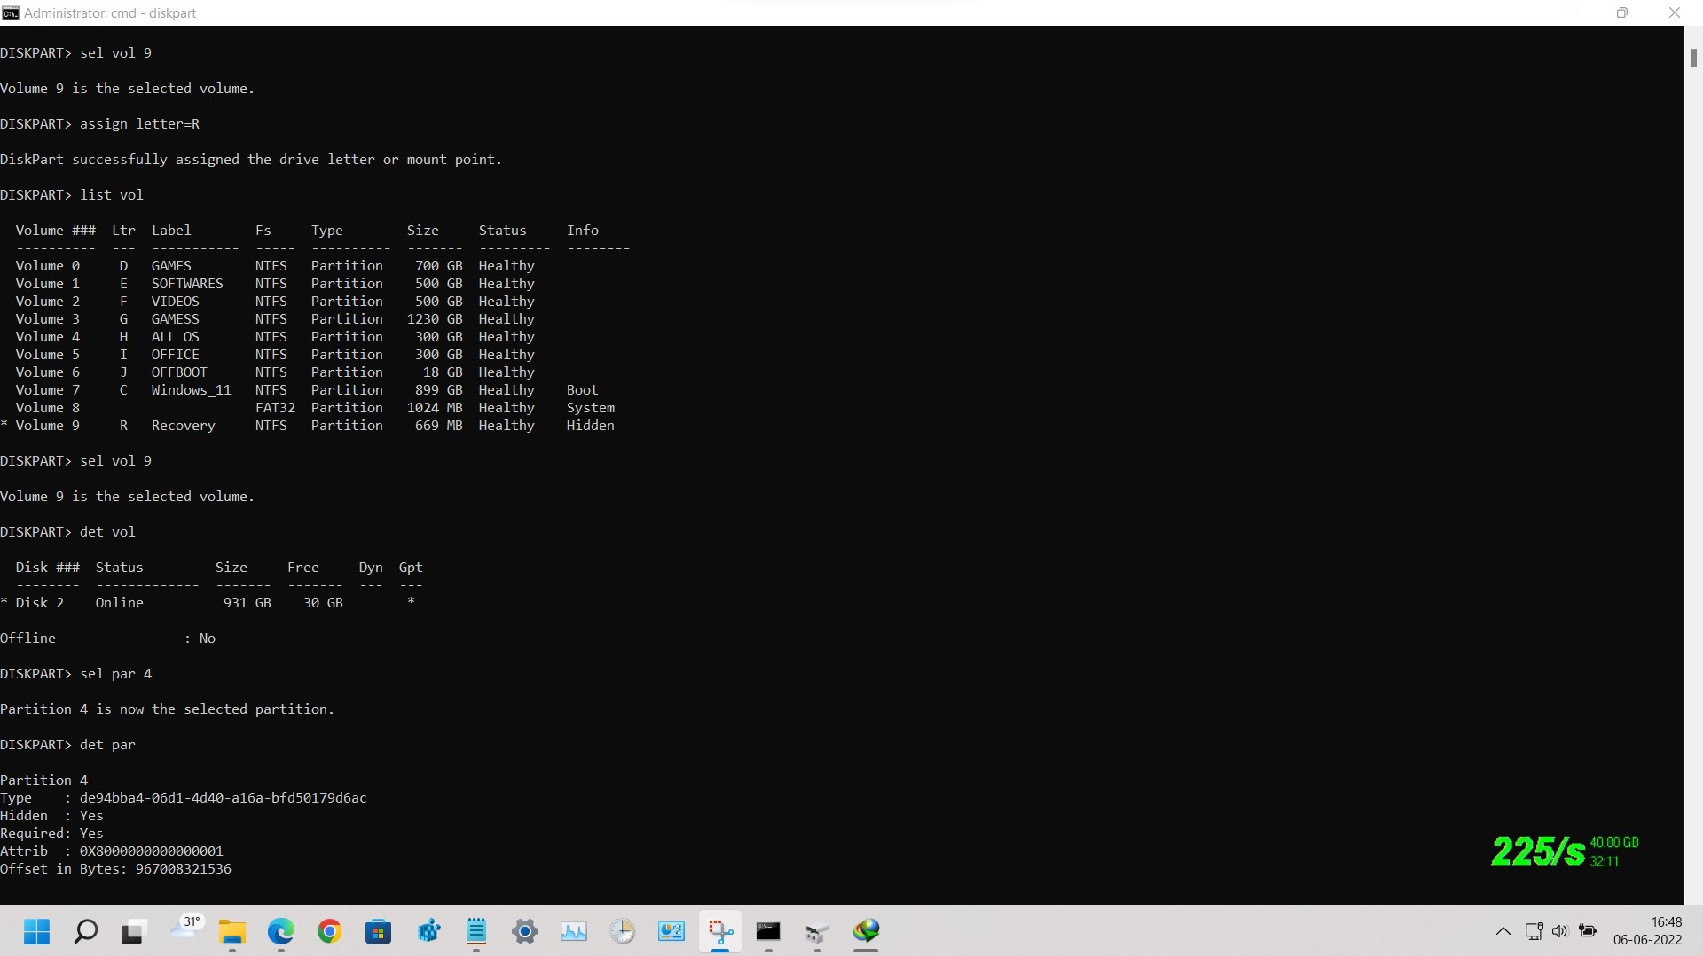The height and width of the screenshot is (956, 1703).
Task: Open network status tray icon
Action: [x=1534, y=931]
